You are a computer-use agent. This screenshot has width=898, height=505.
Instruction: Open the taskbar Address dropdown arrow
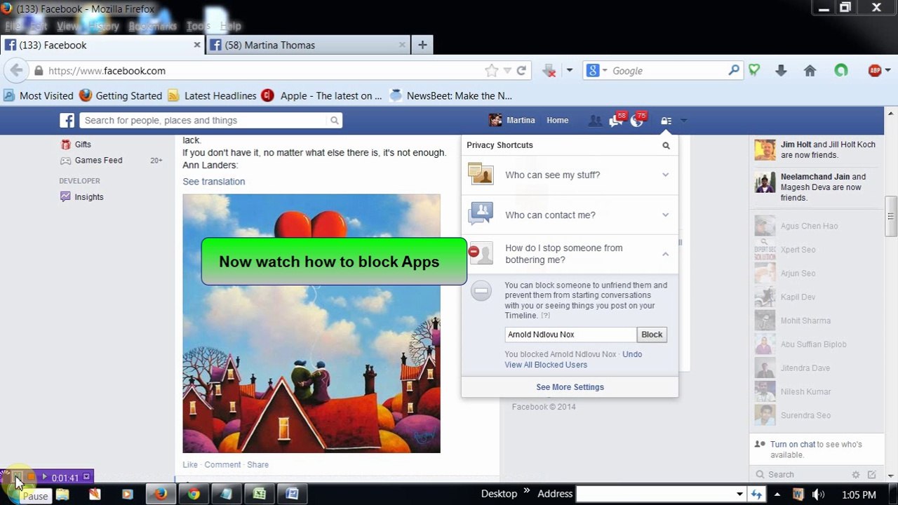click(739, 494)
